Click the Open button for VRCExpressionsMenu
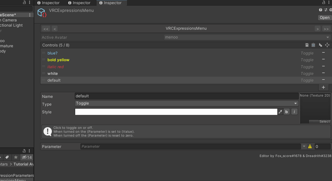 pos(325,18)
